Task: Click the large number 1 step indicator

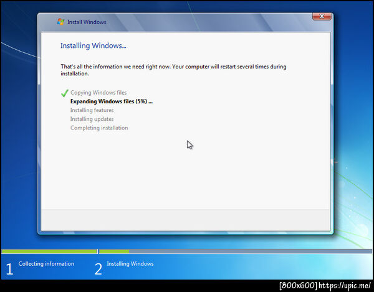Action: pos(9,270)
